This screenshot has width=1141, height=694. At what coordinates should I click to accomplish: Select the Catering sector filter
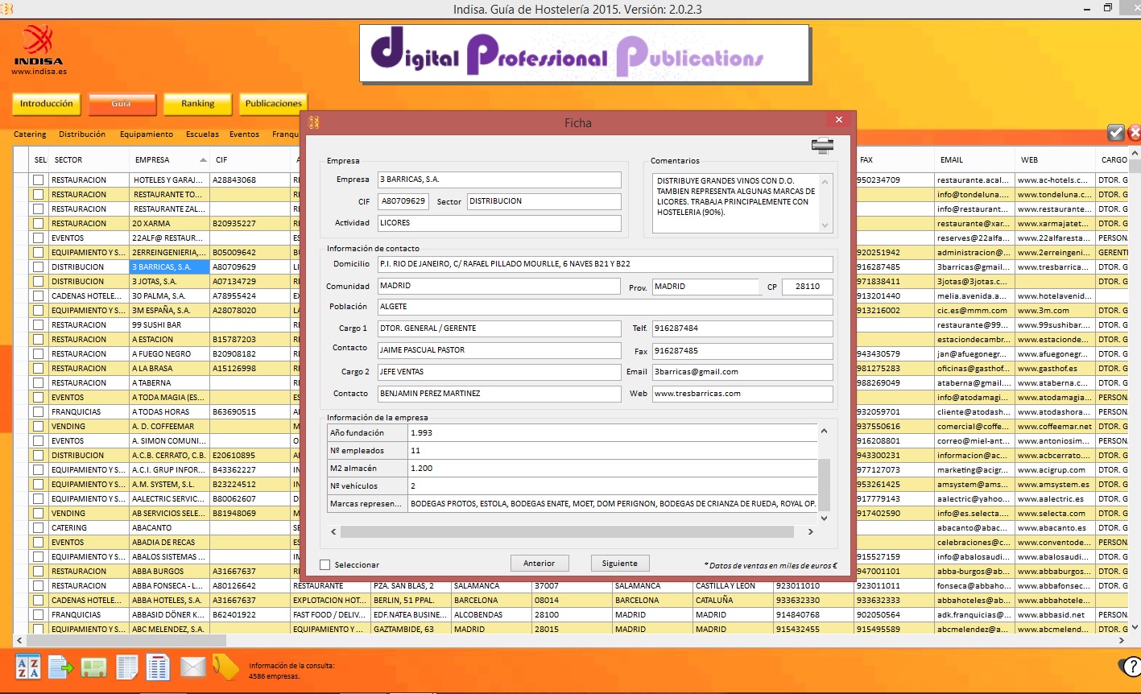(30, 134)
